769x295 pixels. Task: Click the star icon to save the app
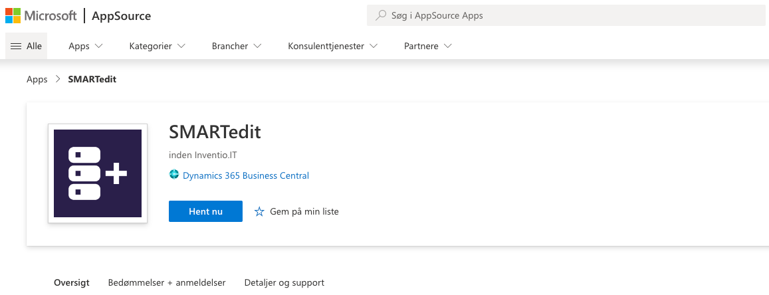click(x=259, y=211)
